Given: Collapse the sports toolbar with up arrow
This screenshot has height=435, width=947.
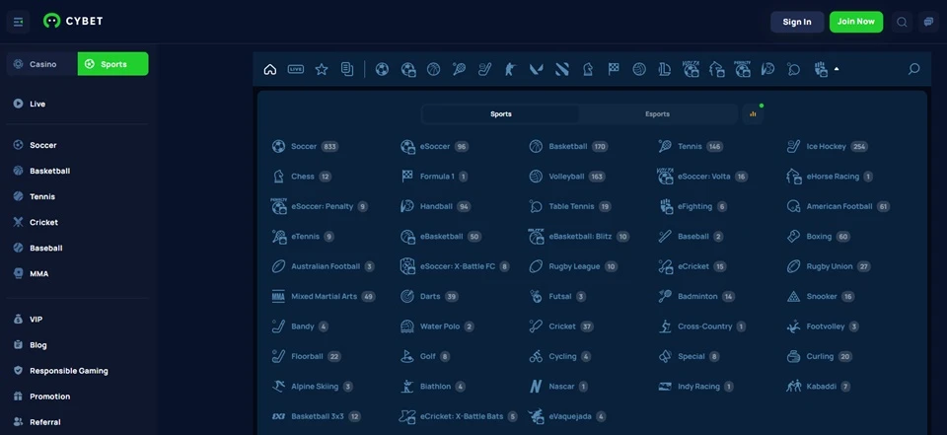Looking at the screenshot, I should point(838,69).
